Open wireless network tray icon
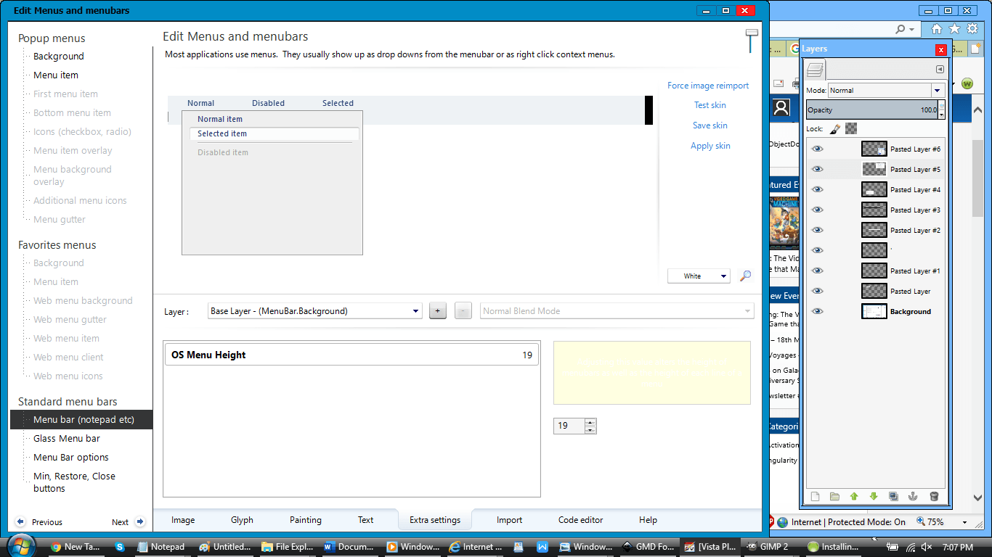 coord(911,547)
